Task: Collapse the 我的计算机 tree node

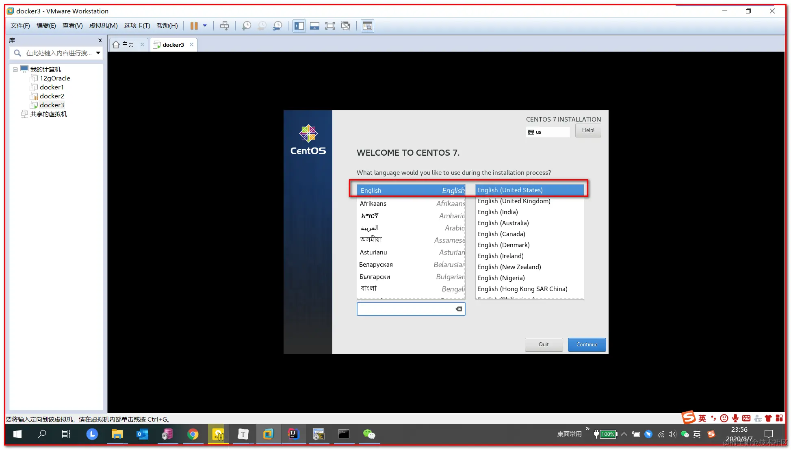Action: (x=15, y=70)
